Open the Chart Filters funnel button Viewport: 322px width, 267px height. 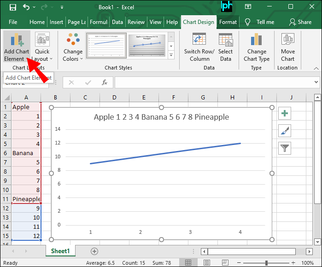285,148
